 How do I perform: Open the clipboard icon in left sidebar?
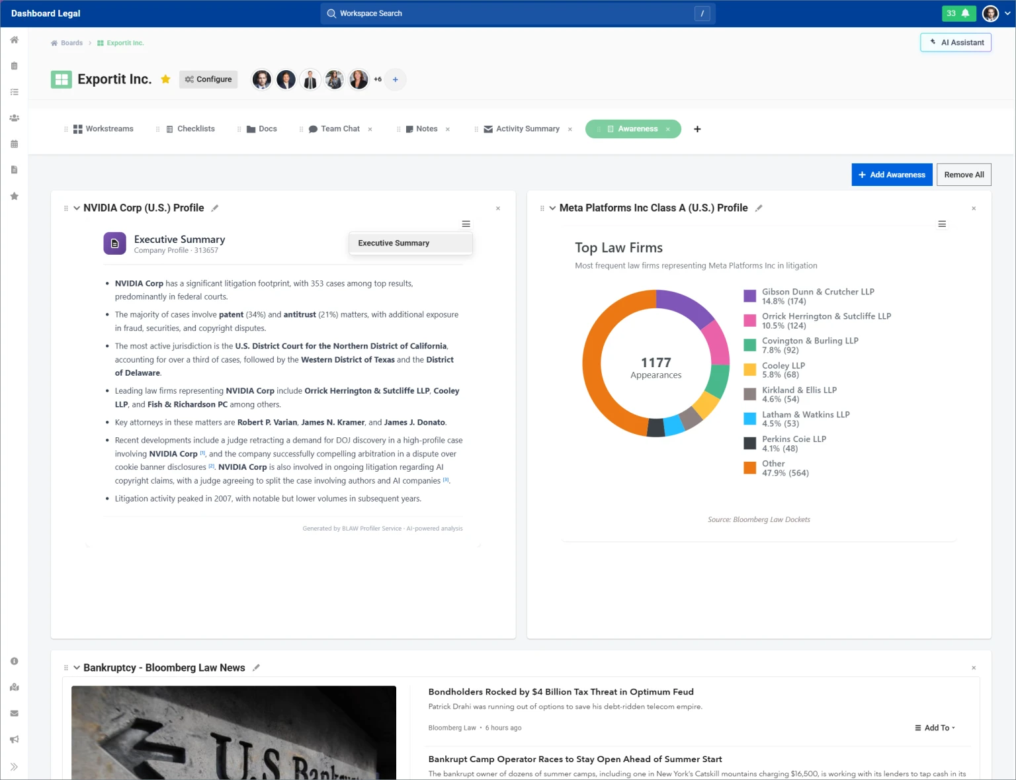(x=14, y=66)
